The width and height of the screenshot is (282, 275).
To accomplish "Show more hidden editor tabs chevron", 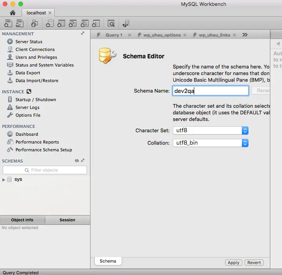I will 245,35.
